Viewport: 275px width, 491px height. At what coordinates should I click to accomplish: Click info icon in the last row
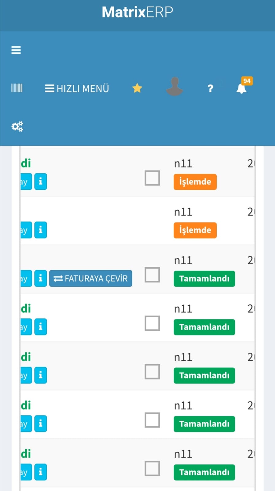pos(41,472)
